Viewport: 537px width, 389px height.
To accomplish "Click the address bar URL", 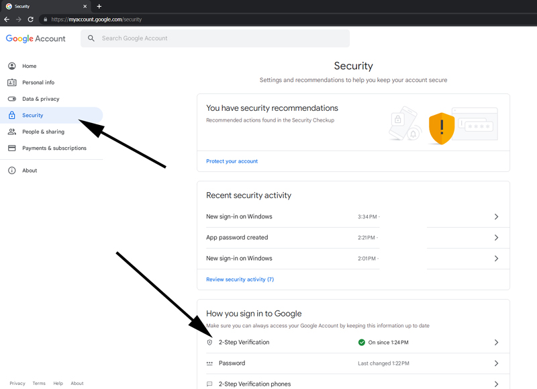I will click(97, 19).
